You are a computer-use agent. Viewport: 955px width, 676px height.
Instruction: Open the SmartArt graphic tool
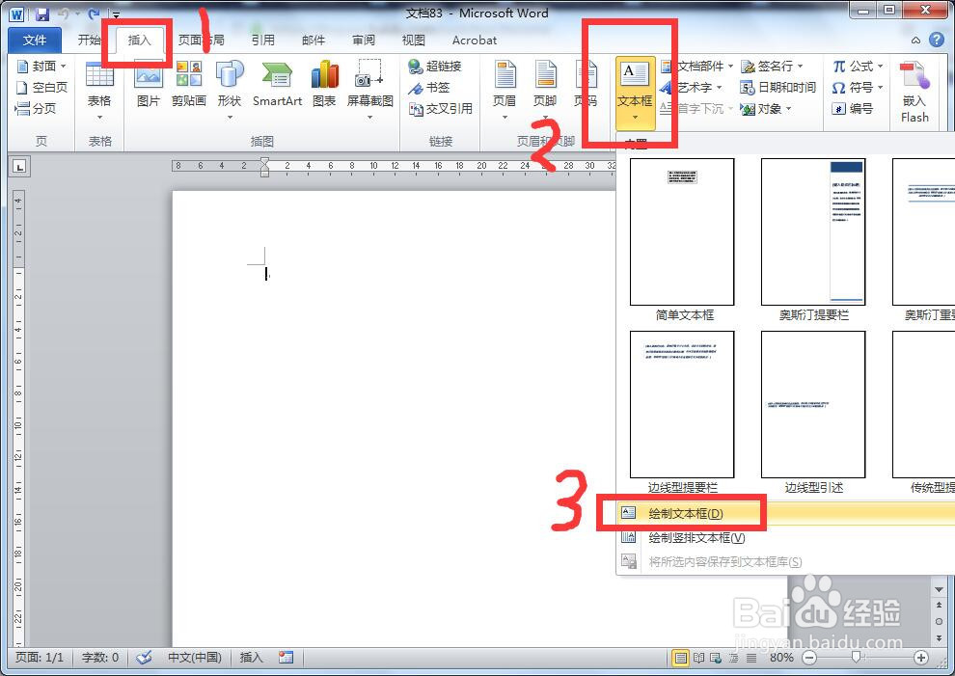(x=277, y=86)
